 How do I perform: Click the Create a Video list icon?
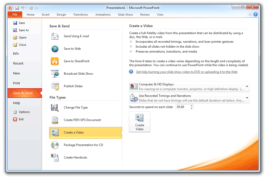(55, 132)
